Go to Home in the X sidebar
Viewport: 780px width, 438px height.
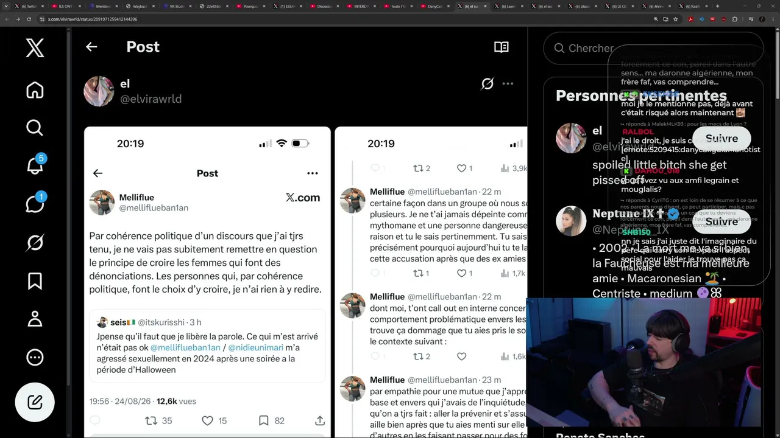coord(35,90)
